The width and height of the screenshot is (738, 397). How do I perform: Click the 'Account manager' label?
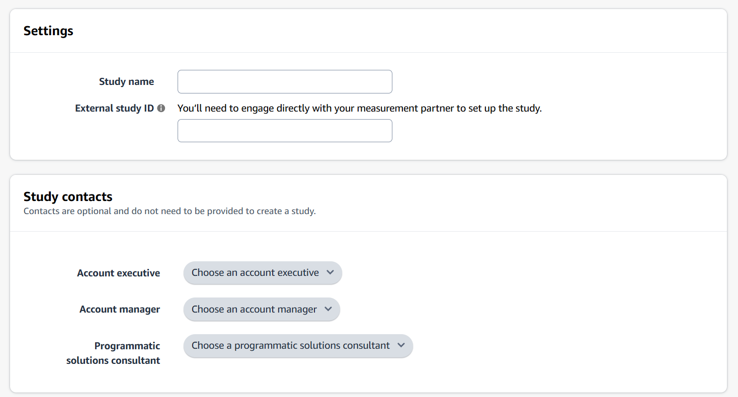coord(120,309)
